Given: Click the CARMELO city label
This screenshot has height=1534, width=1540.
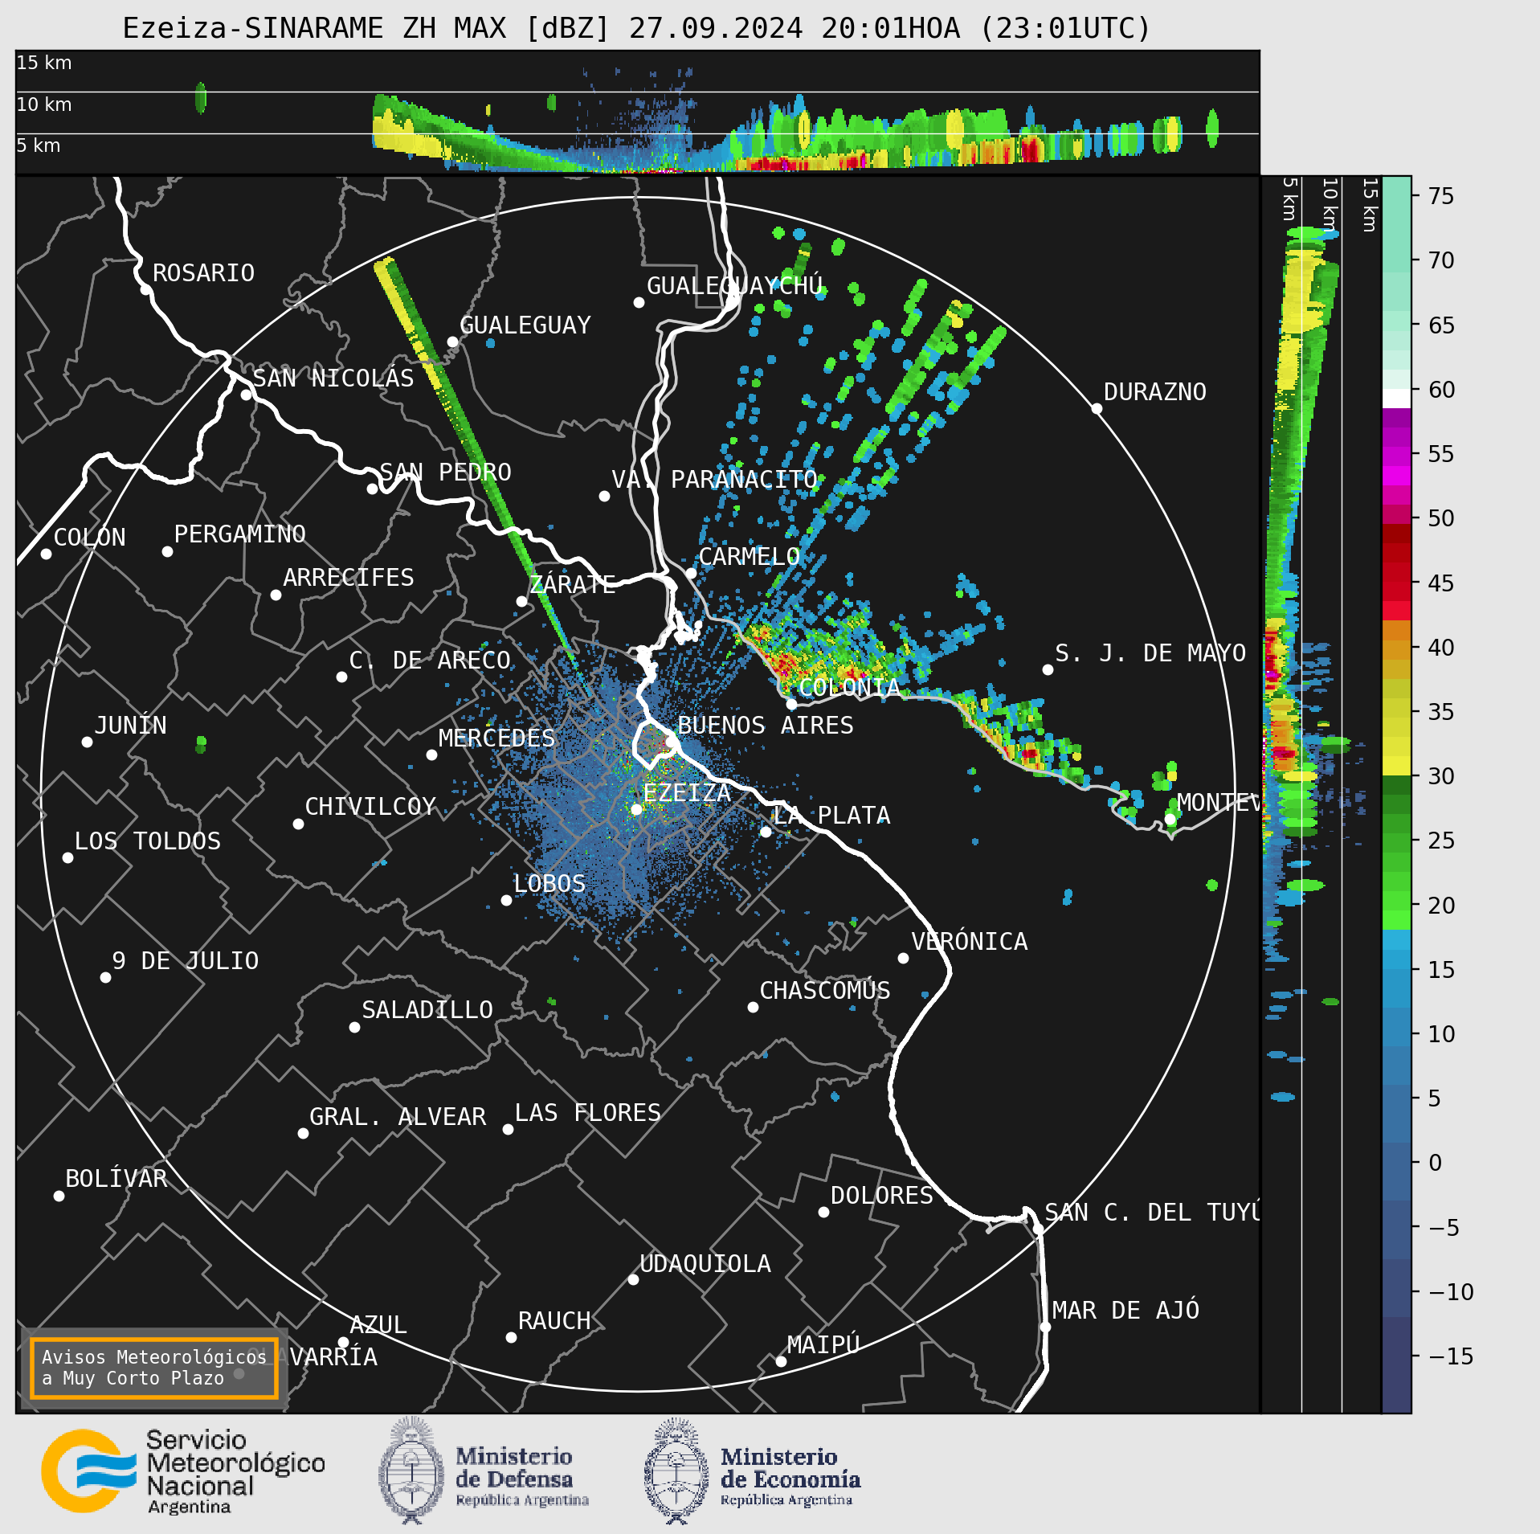Looking at the screenshot, I should pyautogui.click(x=749, y=557).
